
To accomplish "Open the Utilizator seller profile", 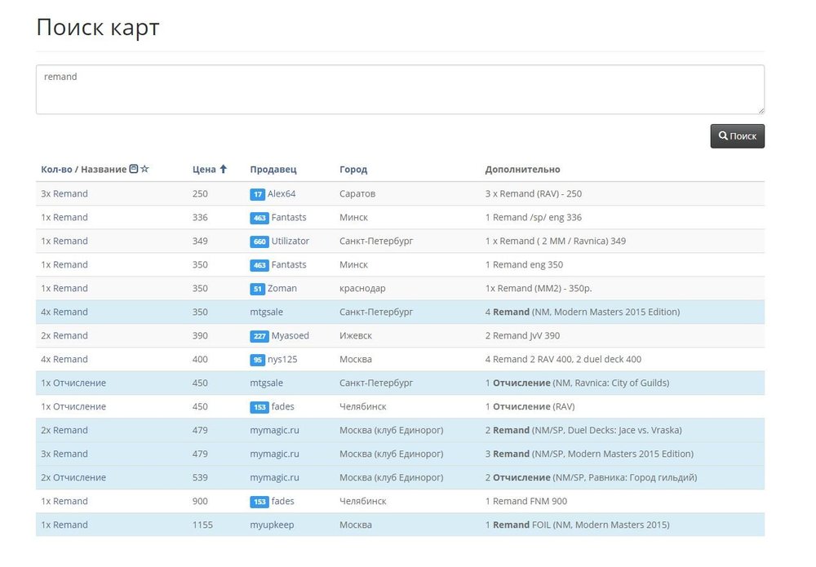I will 290,241.
